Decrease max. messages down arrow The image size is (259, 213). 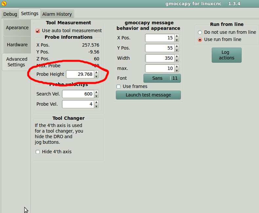coord(177,71)
